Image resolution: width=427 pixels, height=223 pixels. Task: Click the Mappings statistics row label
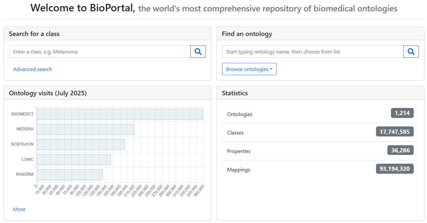coord(238,170)
